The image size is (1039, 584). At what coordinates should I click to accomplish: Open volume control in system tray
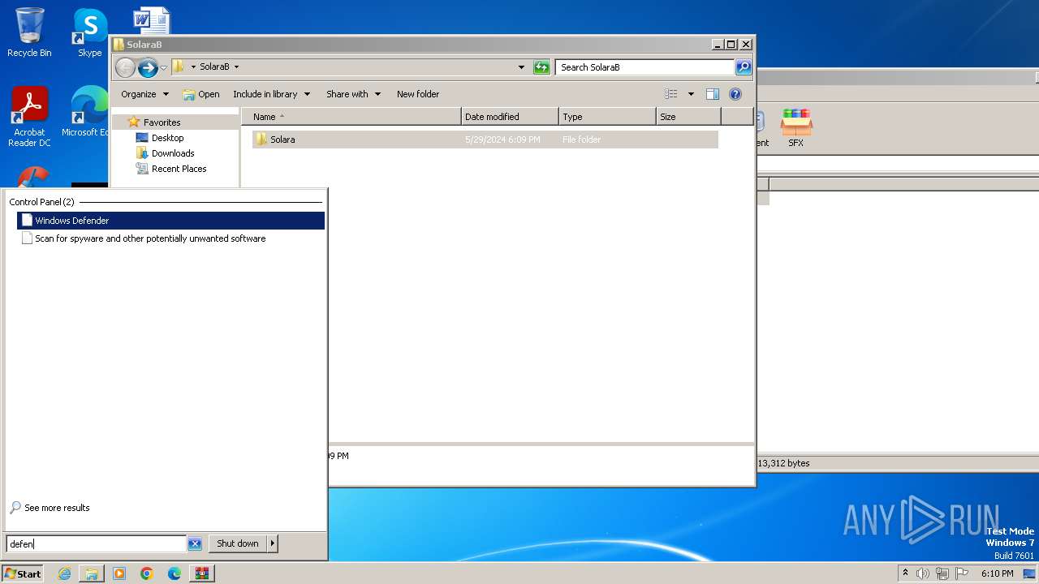[923, 573]
